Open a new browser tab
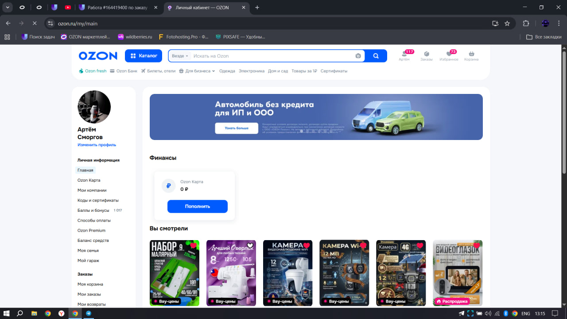 (257, 8)
